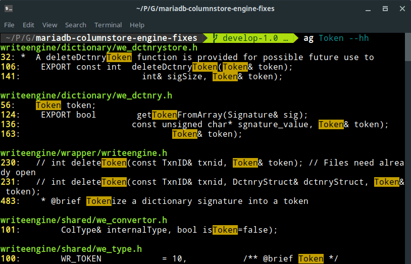Click the we_convertor.h file path
Screen dimensions: 411x264
83,220
